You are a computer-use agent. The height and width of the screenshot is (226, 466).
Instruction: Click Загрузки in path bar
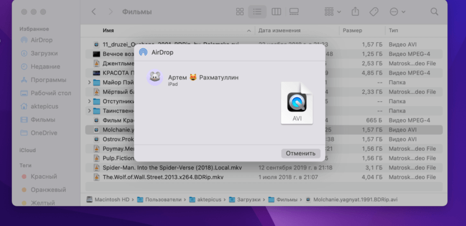point(245,199)
